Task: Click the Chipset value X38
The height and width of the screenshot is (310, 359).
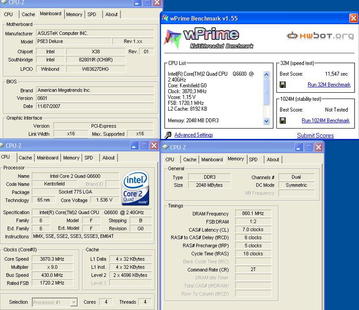Action: pos(96,52)
